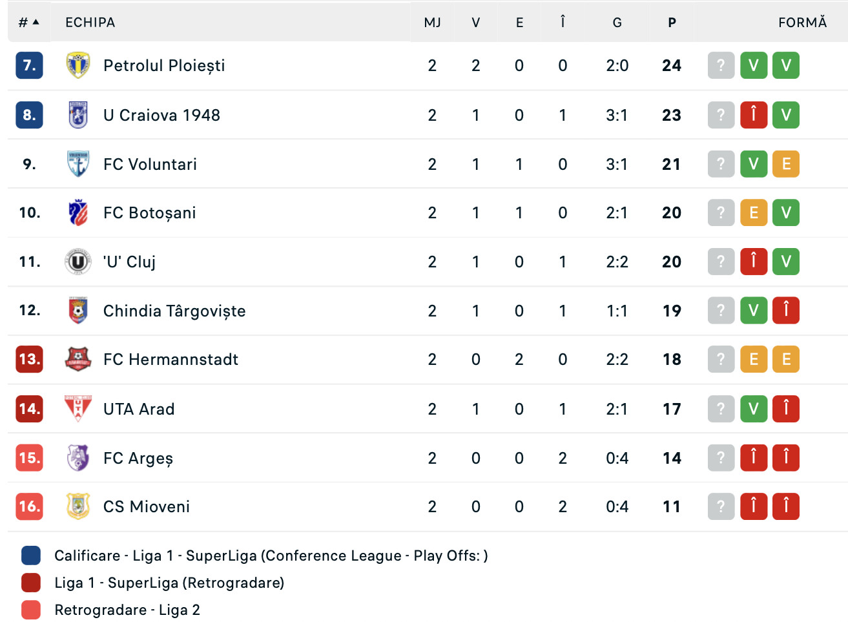Click Petrolul Ploiești's upcoming match '?' badge
848x622 pixels.
click(x=721, y=65)
